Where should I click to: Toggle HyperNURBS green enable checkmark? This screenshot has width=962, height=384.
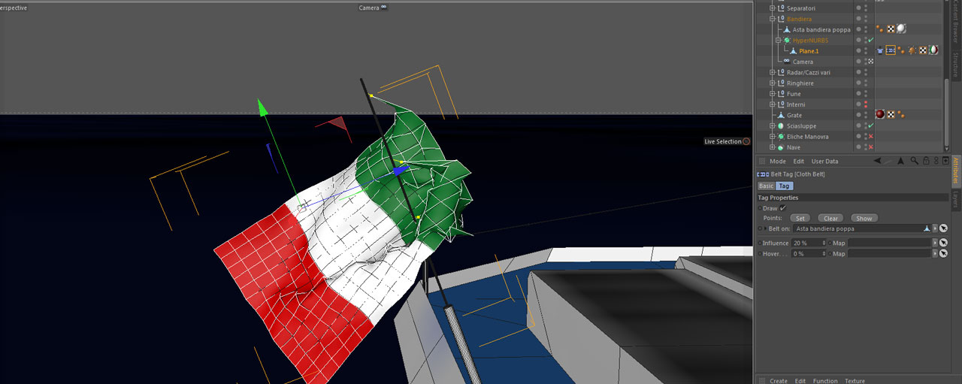[870, 40]
